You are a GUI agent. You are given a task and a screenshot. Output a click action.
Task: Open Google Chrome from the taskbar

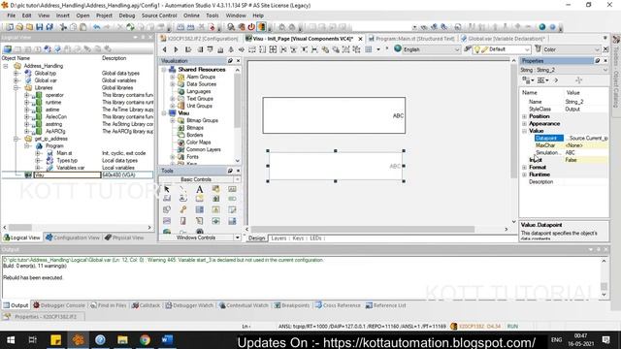pos(145,340)
